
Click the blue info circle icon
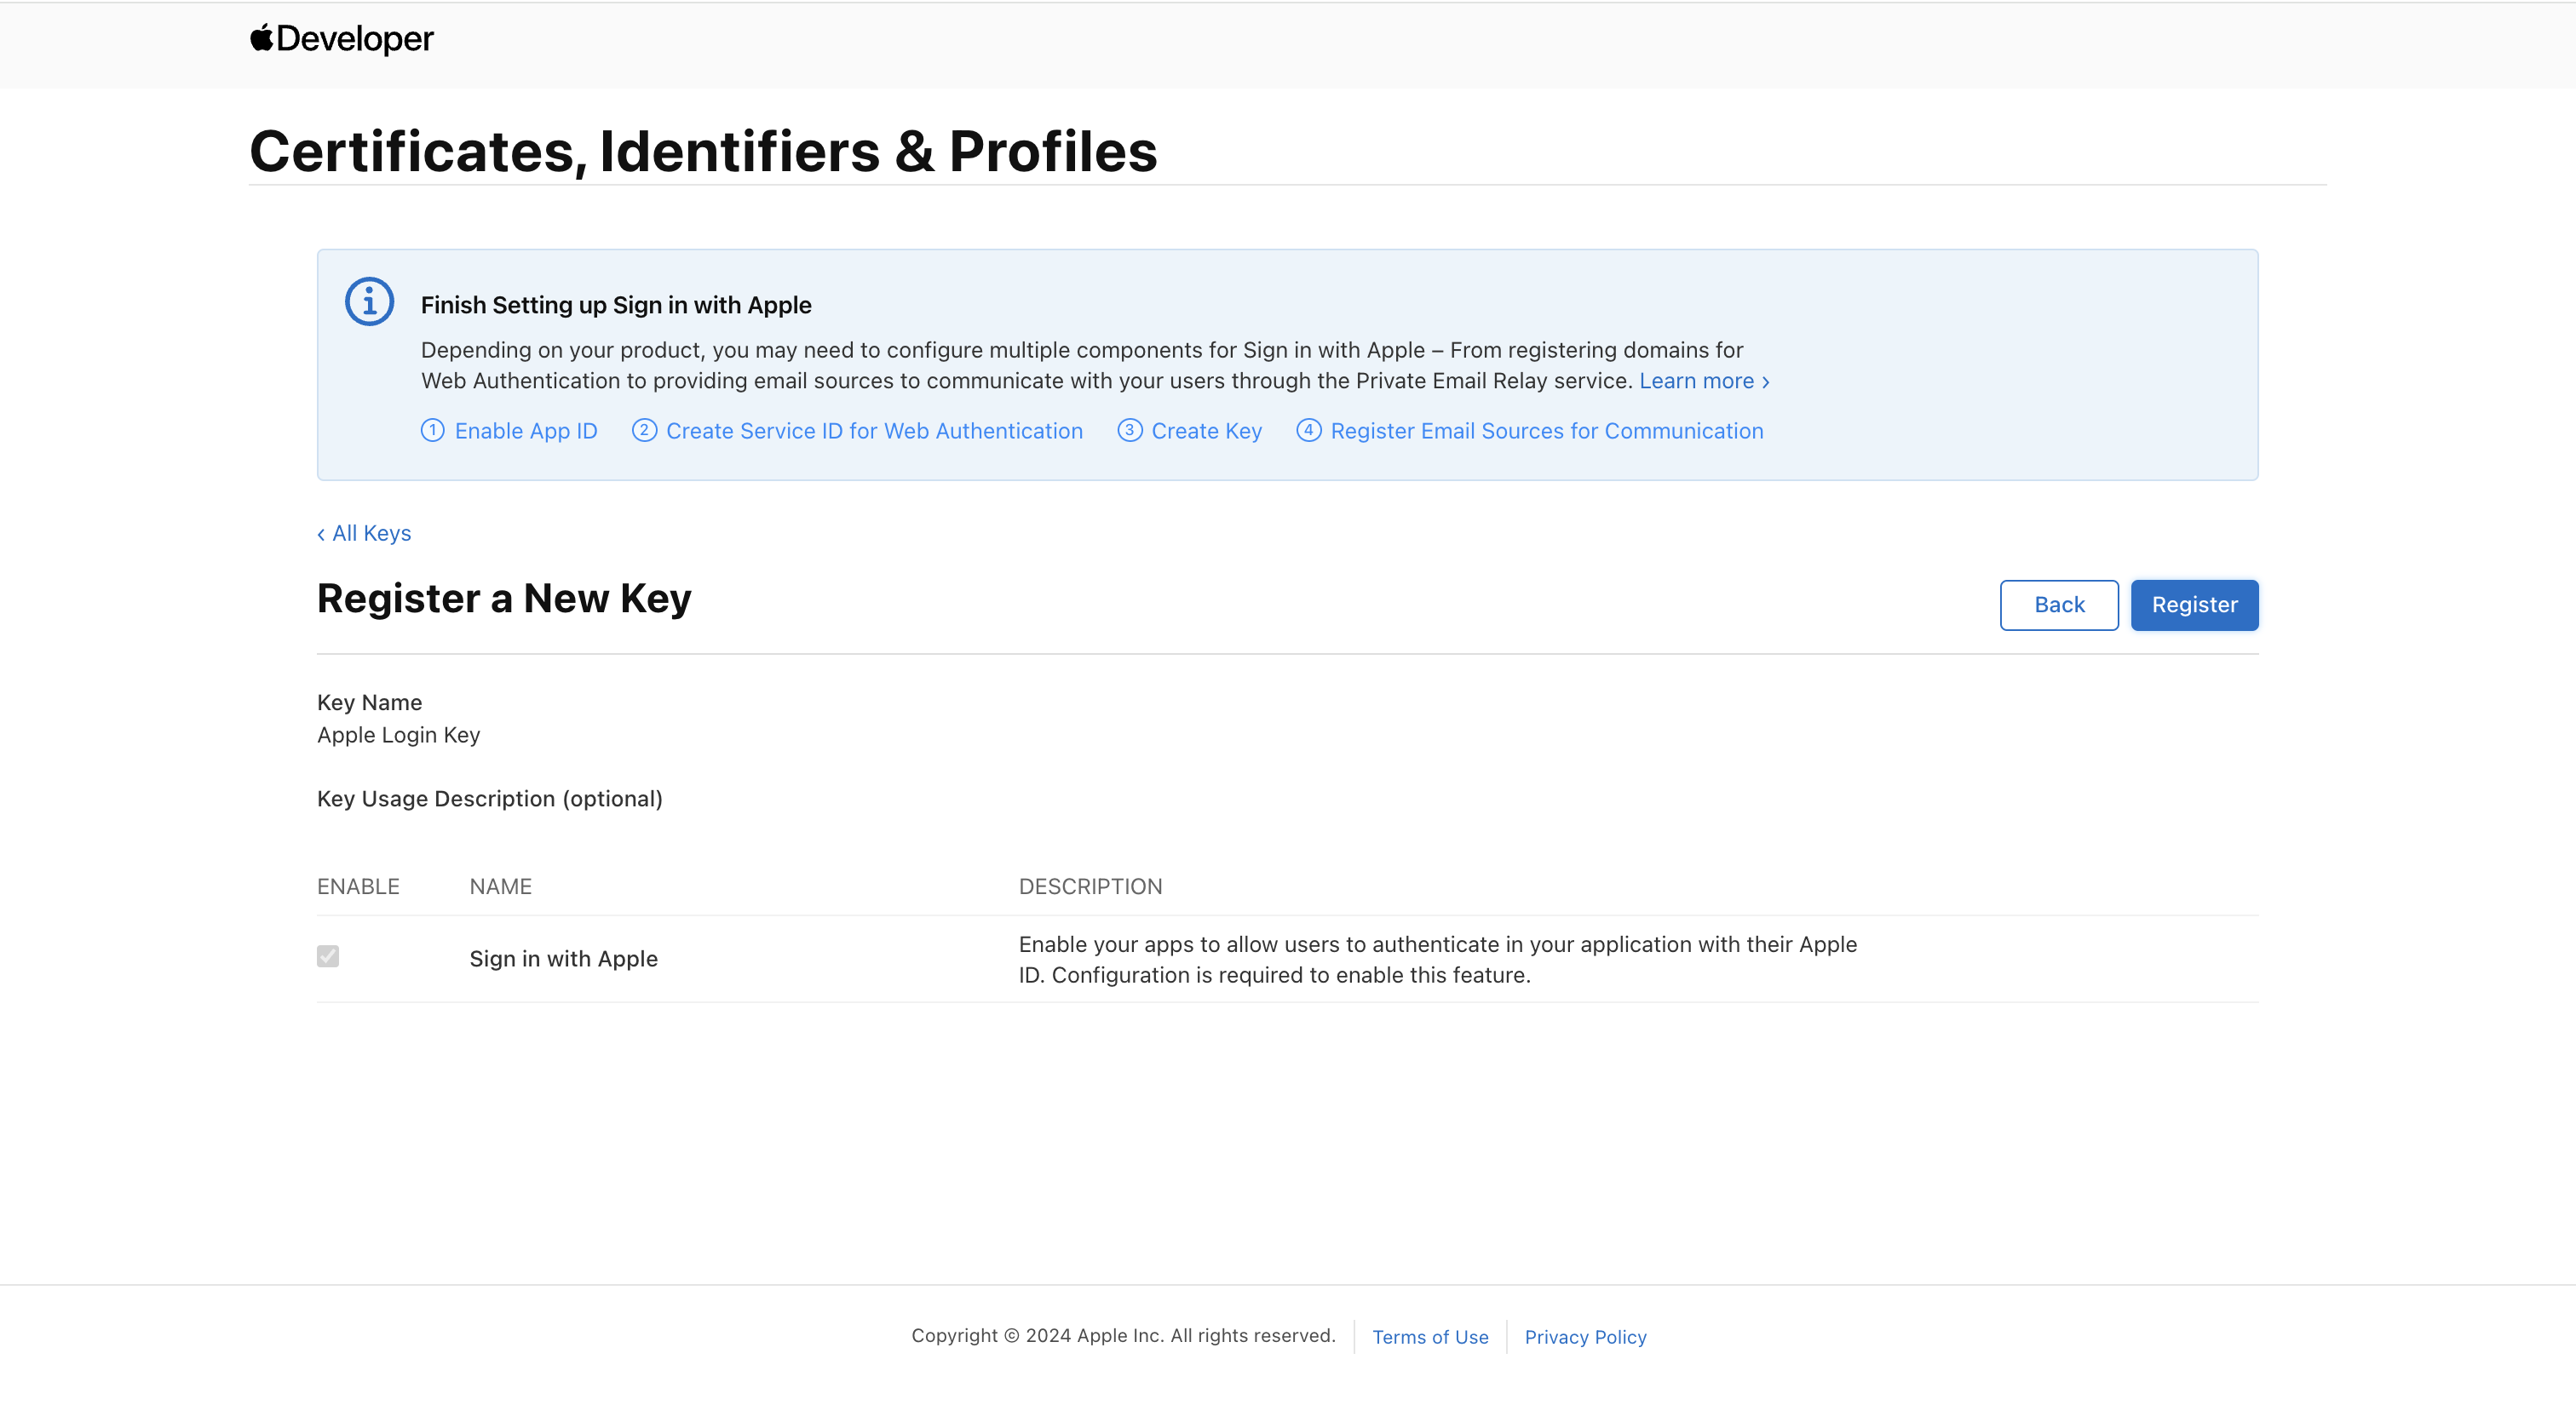(369, 301)
